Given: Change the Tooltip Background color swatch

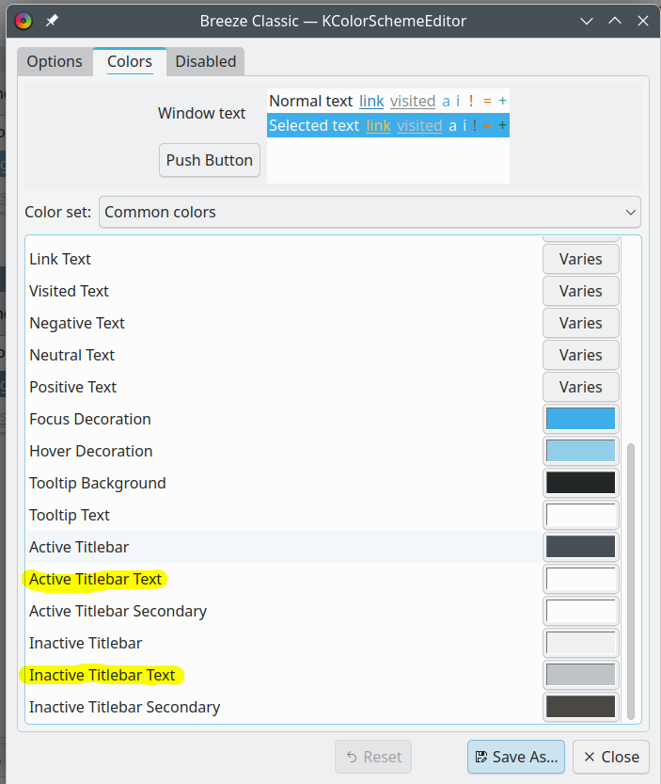Looking at the screenshot, I should point(581,483).
